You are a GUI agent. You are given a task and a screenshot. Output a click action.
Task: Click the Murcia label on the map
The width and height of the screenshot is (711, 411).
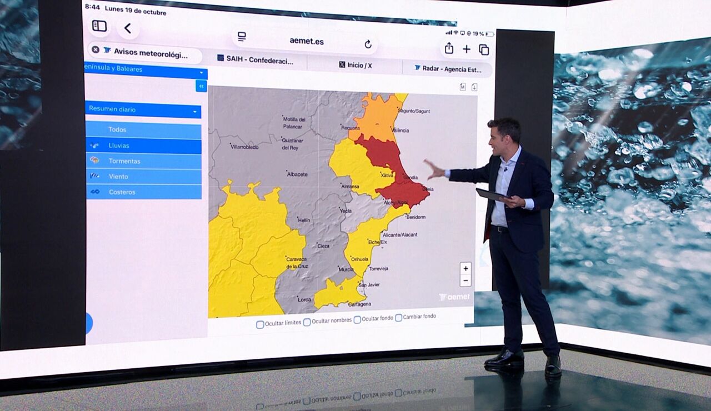[x=346, y=269]
